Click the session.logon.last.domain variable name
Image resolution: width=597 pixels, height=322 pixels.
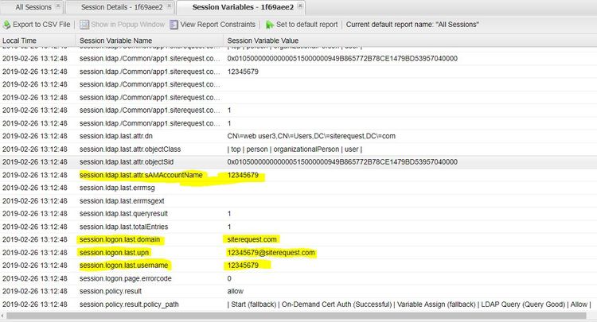pyautogui.click(x=119, y=239)
